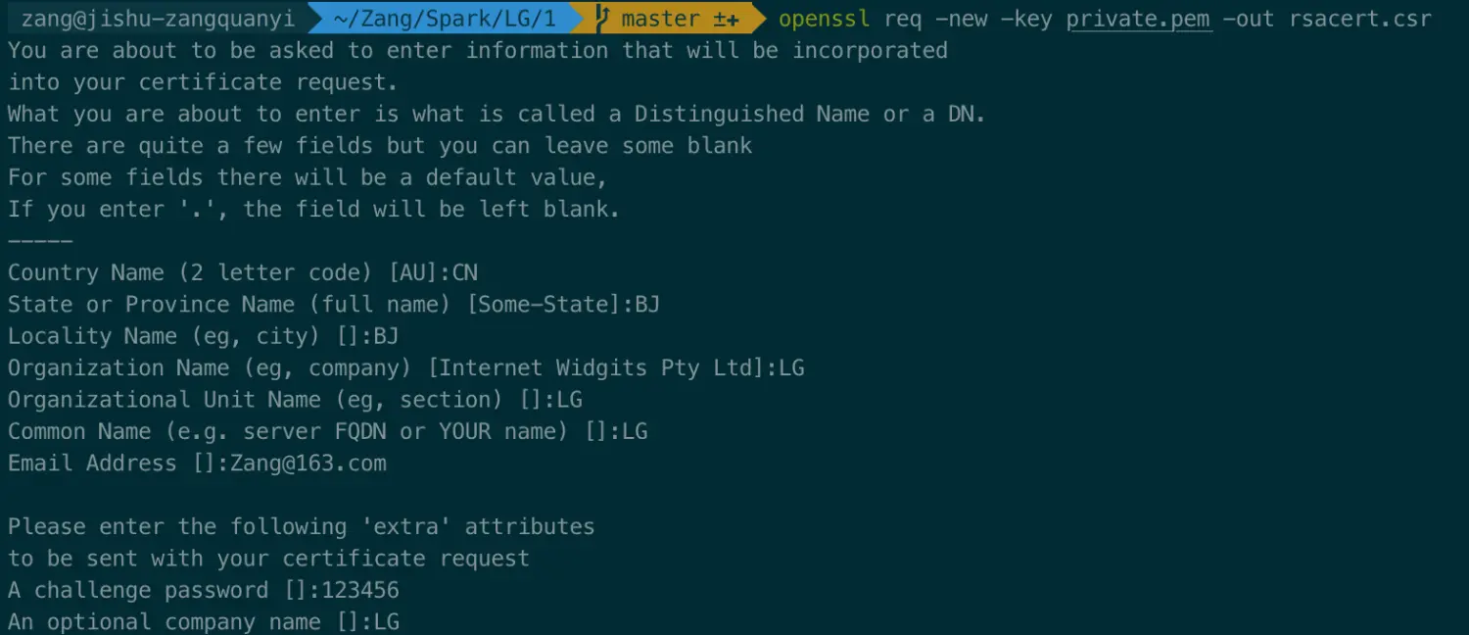The image size is (1469, 635).
Task: Click the email address Zang@163.com
Action: [308, 464]
